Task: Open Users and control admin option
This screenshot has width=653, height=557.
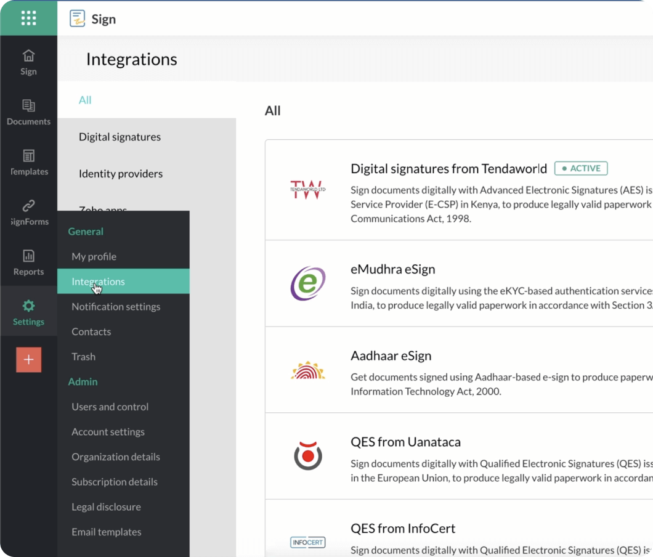Action: [110, 407]
